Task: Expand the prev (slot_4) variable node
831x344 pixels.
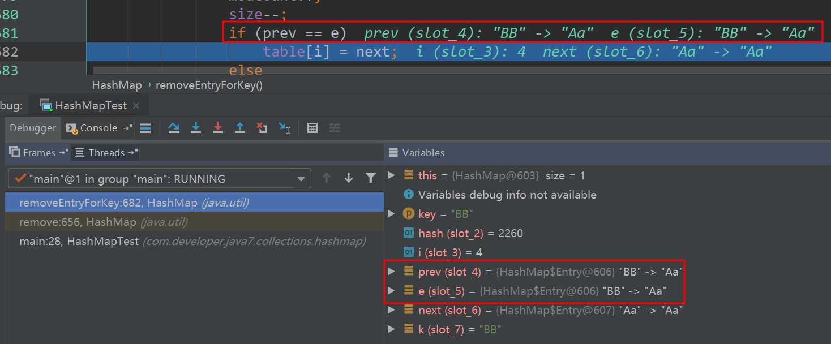Action: click(x=391, y=272)
